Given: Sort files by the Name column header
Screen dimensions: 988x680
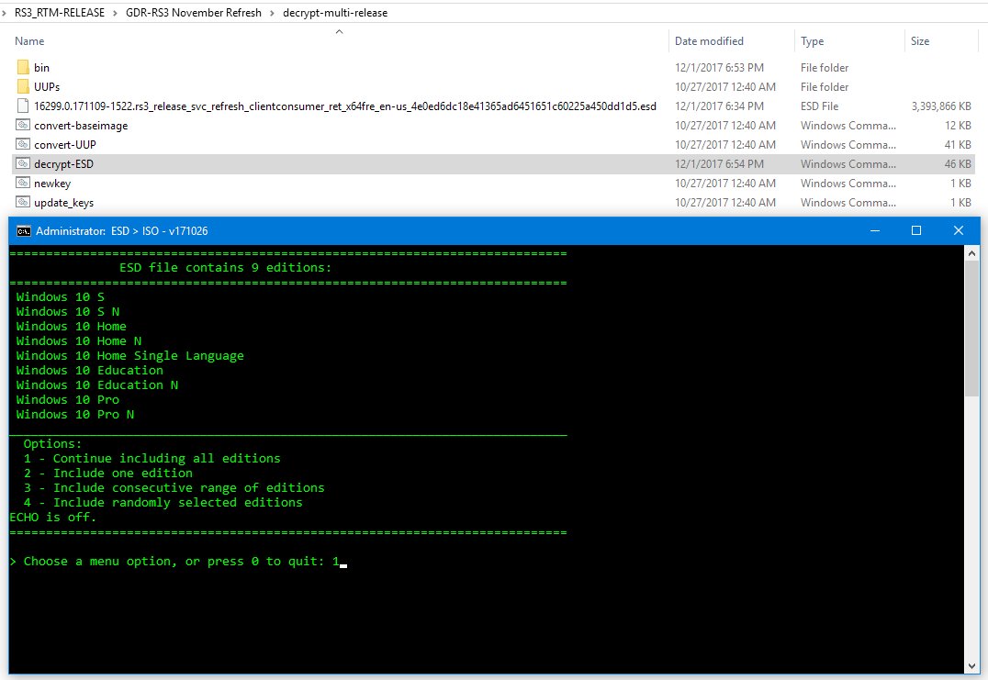Looking at the screenshot, I should pyautogui.click(x=29, y=41).
